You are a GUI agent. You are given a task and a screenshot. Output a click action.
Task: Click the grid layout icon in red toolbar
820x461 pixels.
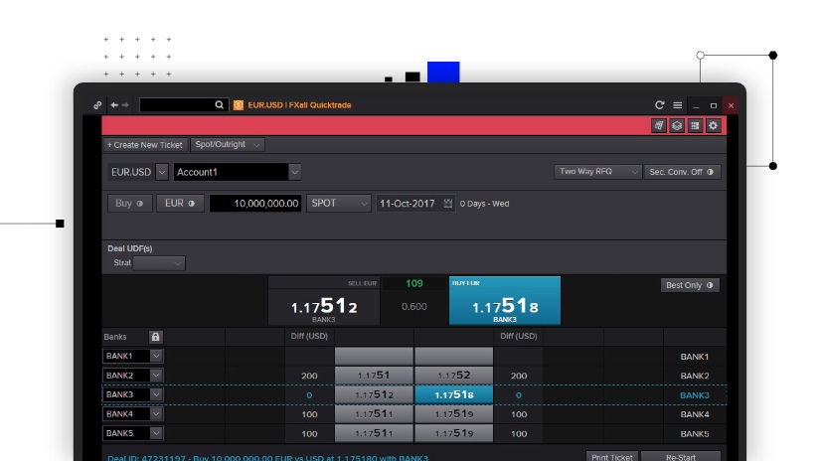[695, 125]
